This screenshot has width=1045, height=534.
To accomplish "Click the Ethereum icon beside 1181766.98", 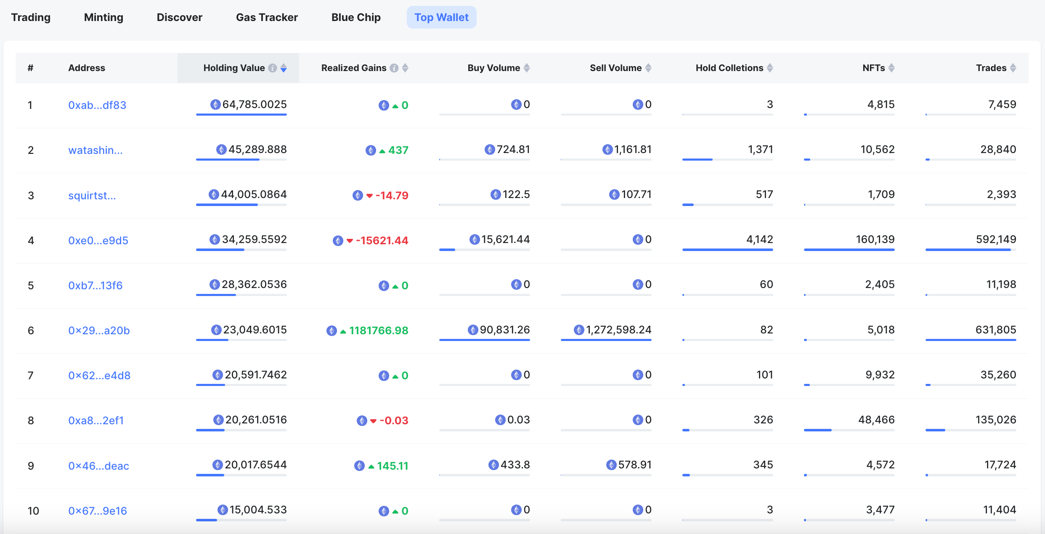I will tap(332, 331).
